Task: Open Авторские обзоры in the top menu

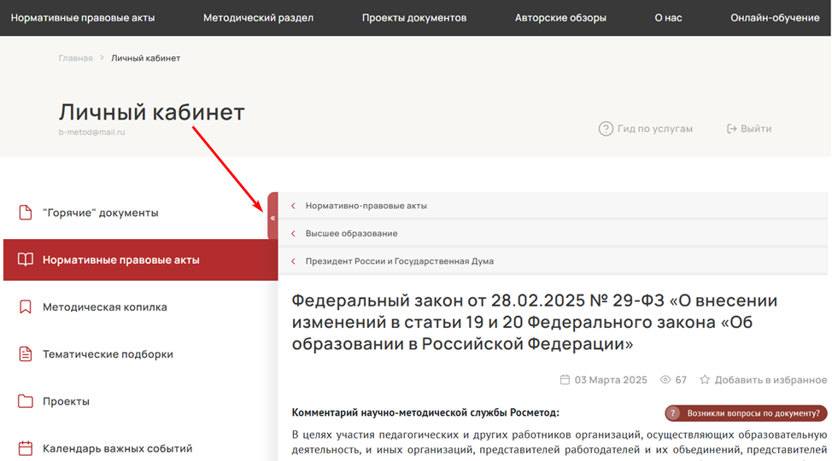Action: tap(560, 18)
